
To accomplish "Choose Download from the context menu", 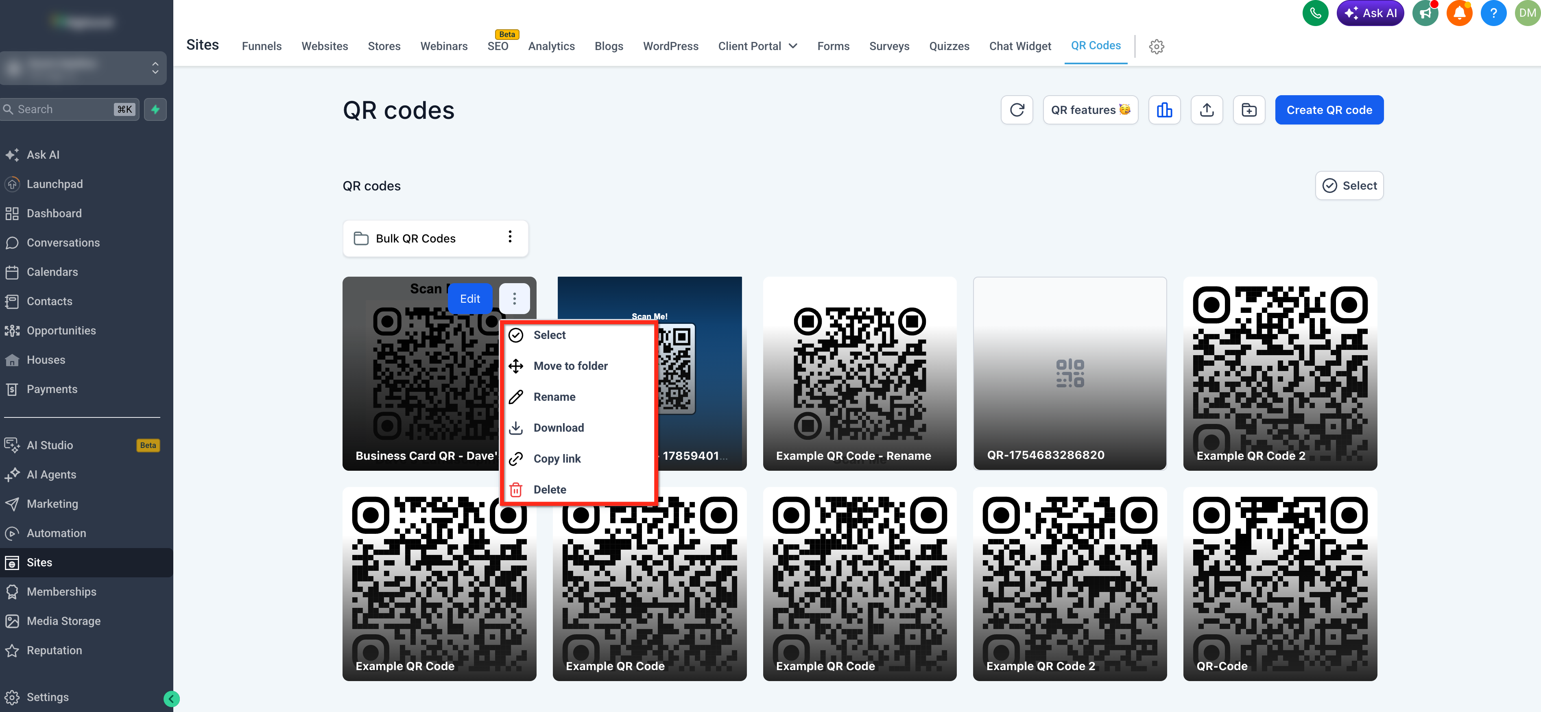I will [x=558, y=428].
